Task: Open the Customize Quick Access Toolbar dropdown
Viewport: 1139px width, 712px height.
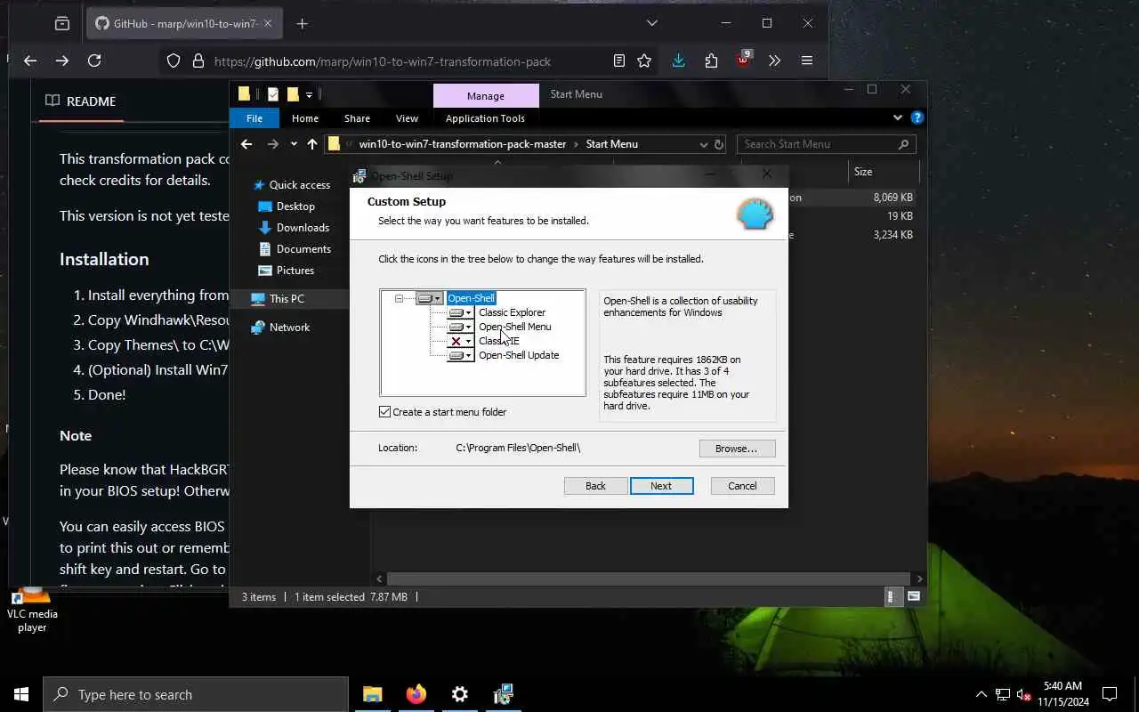Action: (310, 94)
